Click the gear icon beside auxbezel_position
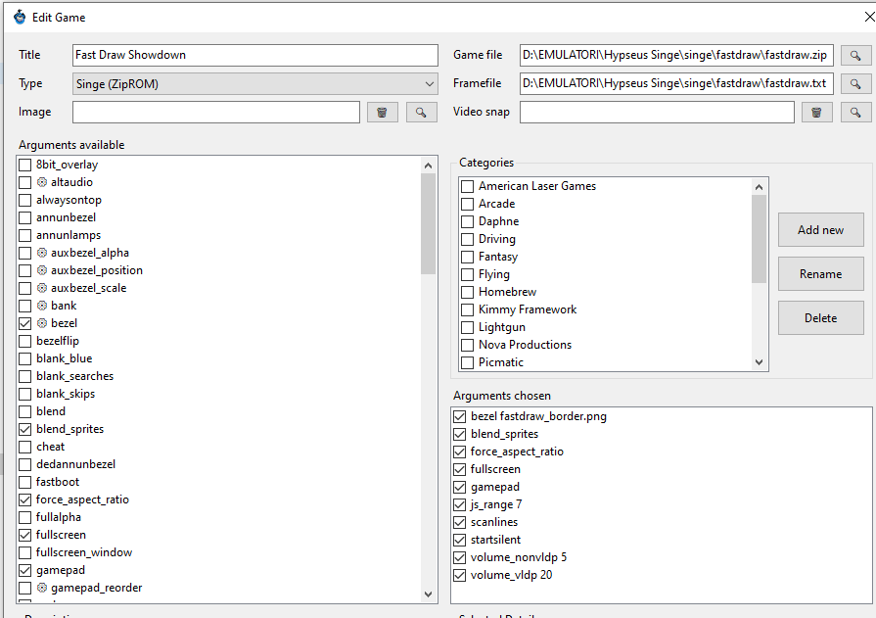Image resolution: width=876 pixels, height=618 pixels. click(x=42, y=270)
